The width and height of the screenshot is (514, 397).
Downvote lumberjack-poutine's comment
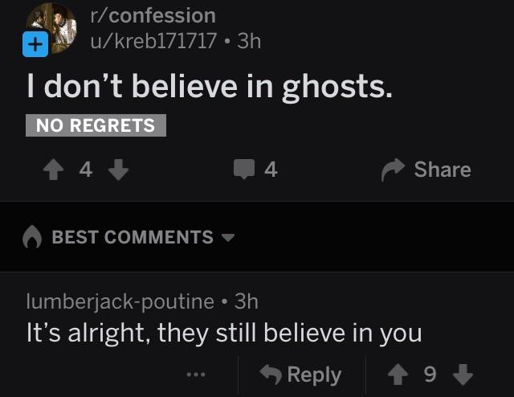463,374
